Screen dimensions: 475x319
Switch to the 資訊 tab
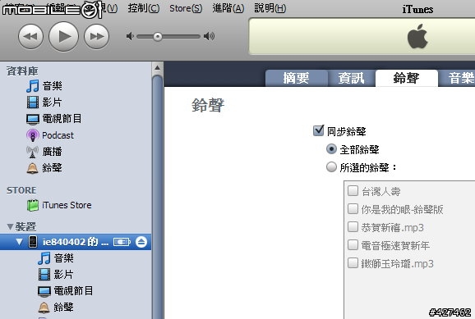point(352,78)
